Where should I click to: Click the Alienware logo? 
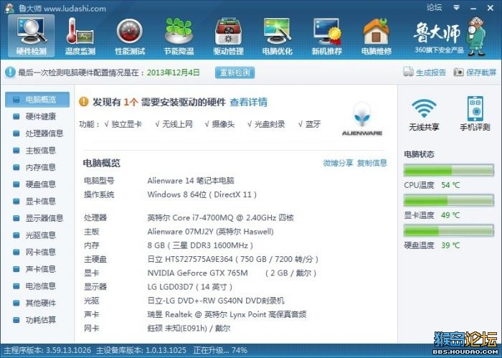[x=362, y=118]
